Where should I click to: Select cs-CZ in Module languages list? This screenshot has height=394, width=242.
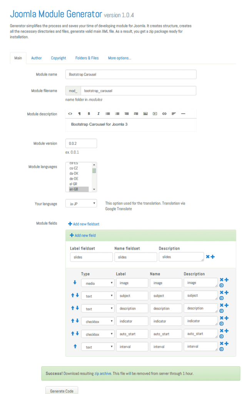pyautogui.click(x=78, y=168)
